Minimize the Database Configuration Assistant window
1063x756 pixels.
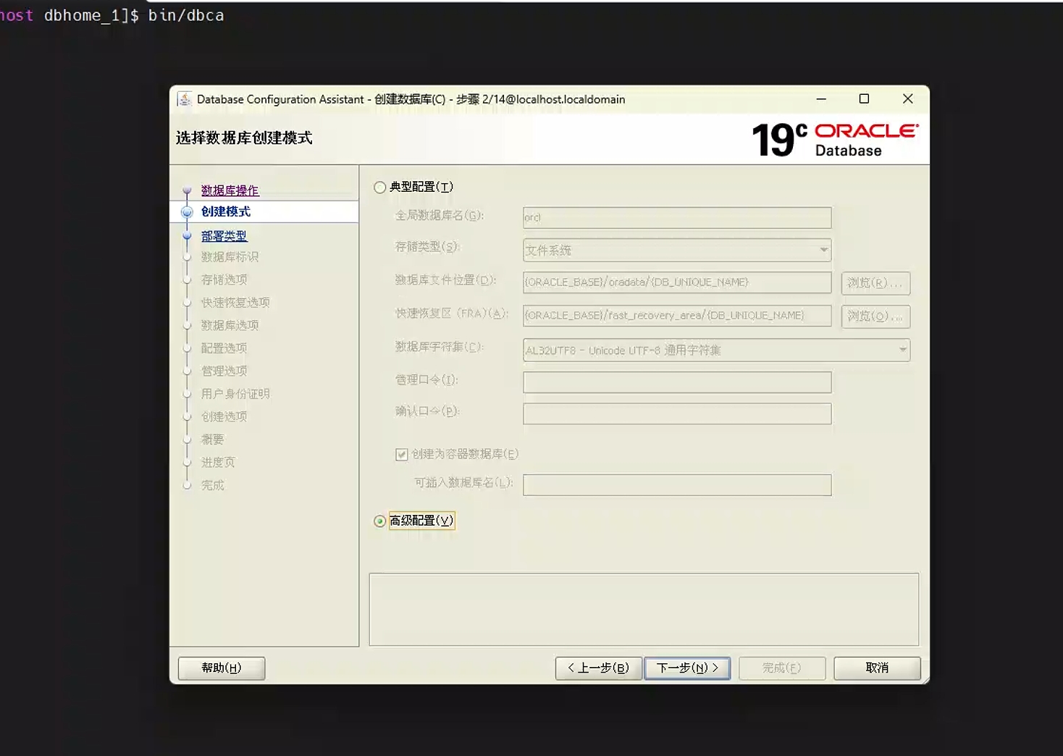pos(821,99)
